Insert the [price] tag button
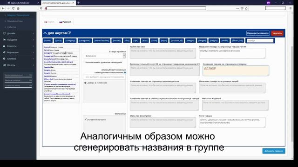Screen dimensions: 298x167 point(58,40)
